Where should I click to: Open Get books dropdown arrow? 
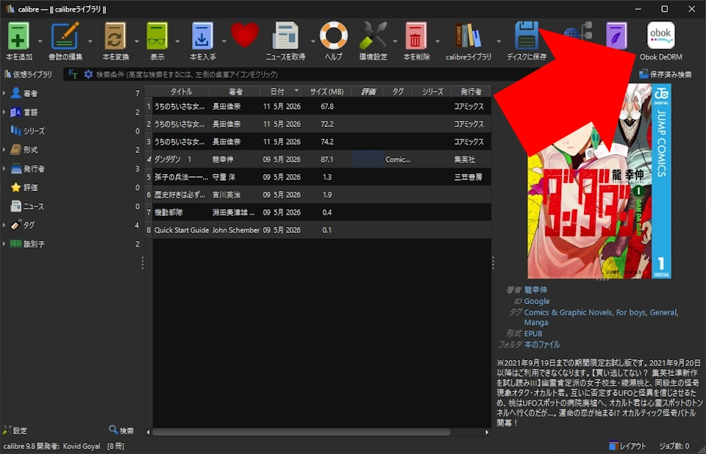[x=224, y=41]
